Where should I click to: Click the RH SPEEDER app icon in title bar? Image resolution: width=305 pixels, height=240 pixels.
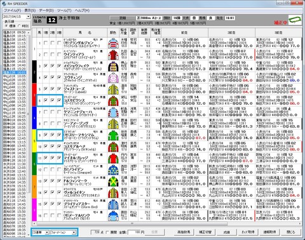click(x=4, y=4)
